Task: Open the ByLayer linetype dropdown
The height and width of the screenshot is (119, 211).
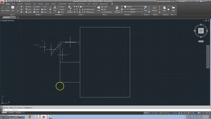Action: tap(133, 12)
